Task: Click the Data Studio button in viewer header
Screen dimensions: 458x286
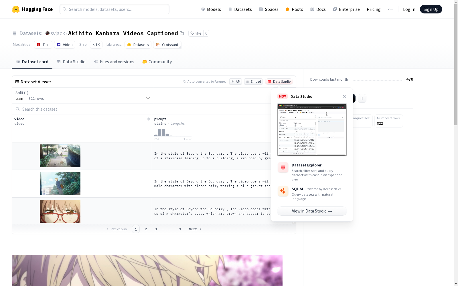Action: click(279, 82)
